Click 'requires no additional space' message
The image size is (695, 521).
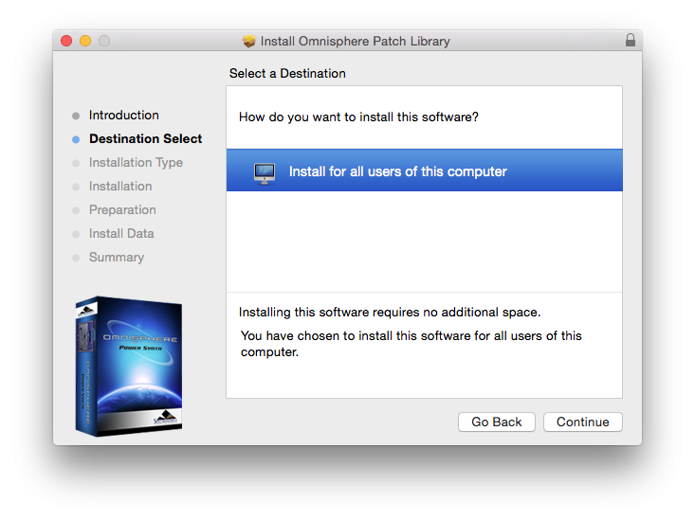click(x=390, y=312)
